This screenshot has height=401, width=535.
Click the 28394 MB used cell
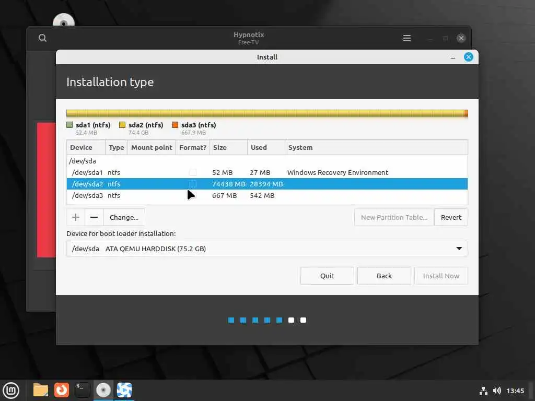(266, 184)
